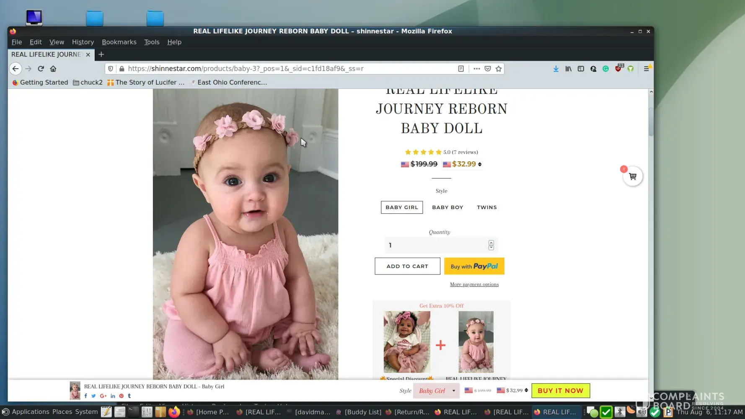Choose the Twins style option
This screenshot has height=419, width=745.
(486, 207)
